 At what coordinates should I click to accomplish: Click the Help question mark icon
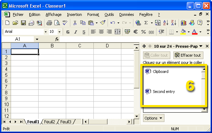(x=200, y=23)
